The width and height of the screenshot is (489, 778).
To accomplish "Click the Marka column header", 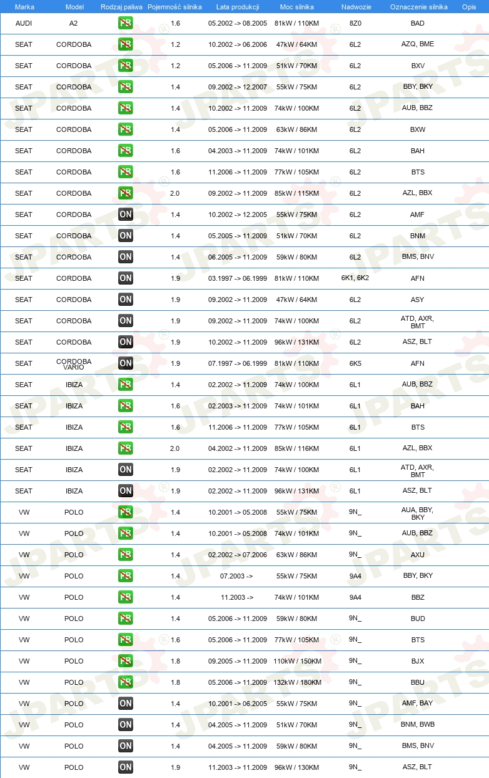I will pyautogui.click(x=24, y=7).
